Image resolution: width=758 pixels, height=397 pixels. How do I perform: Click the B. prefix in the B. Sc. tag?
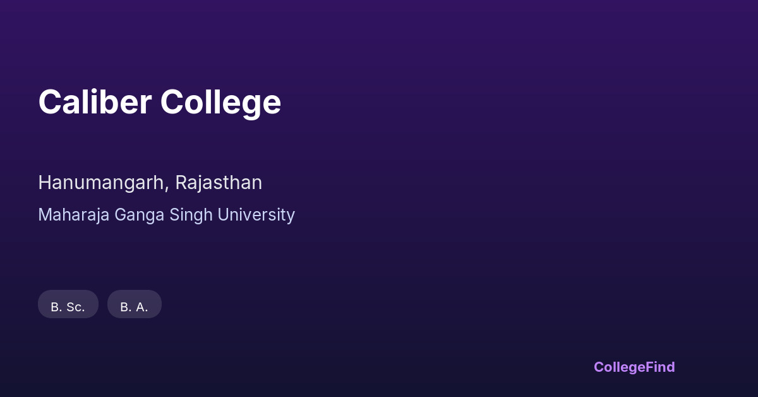point(56,307)
